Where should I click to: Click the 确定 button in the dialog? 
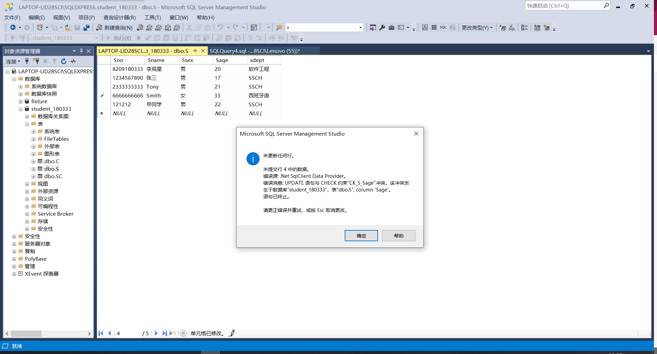click(x=361, y=236)
